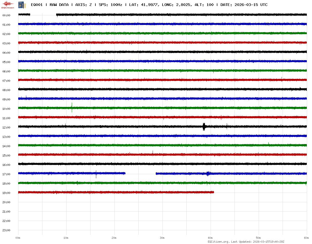Click the 17:00 hour row label
This screenshot has height=244, width=312.
click(x=6, y=174)
